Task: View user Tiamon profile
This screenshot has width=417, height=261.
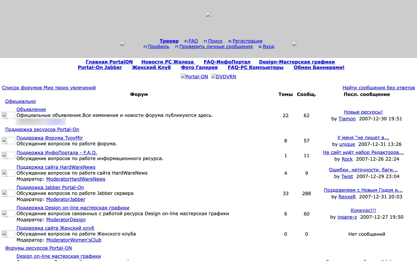Action: click(347, 119)
